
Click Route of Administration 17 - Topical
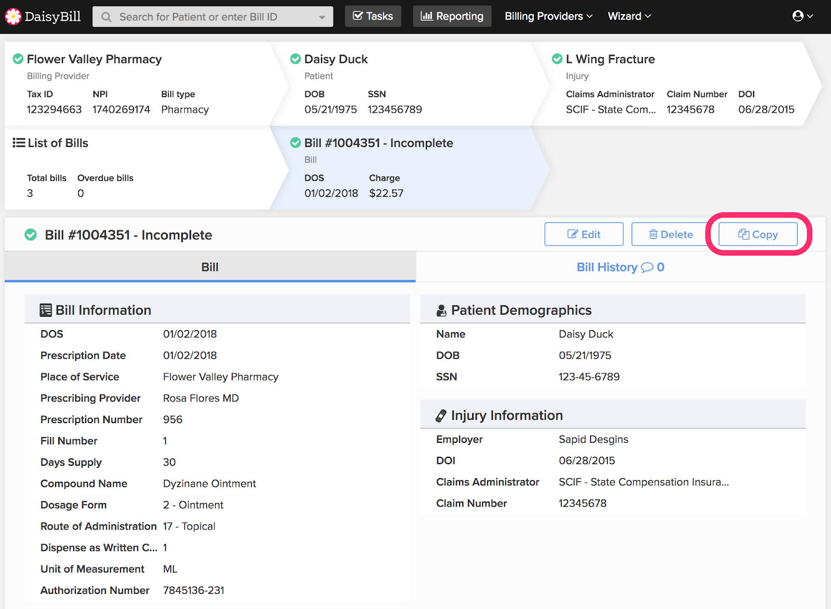[189, 526]
